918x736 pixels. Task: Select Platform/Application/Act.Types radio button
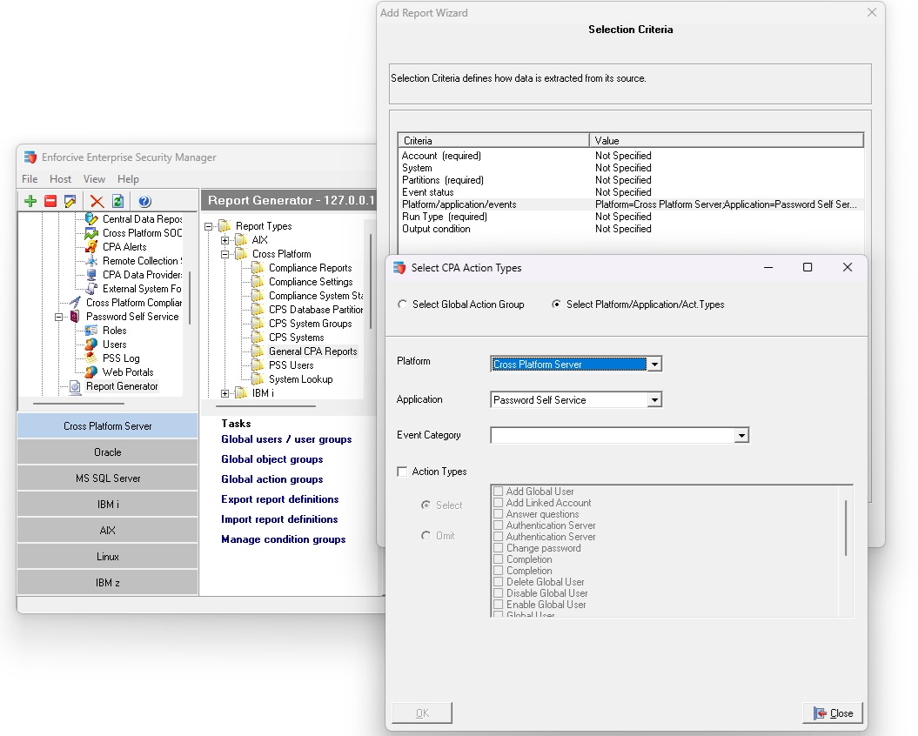[x=556, y=304]
